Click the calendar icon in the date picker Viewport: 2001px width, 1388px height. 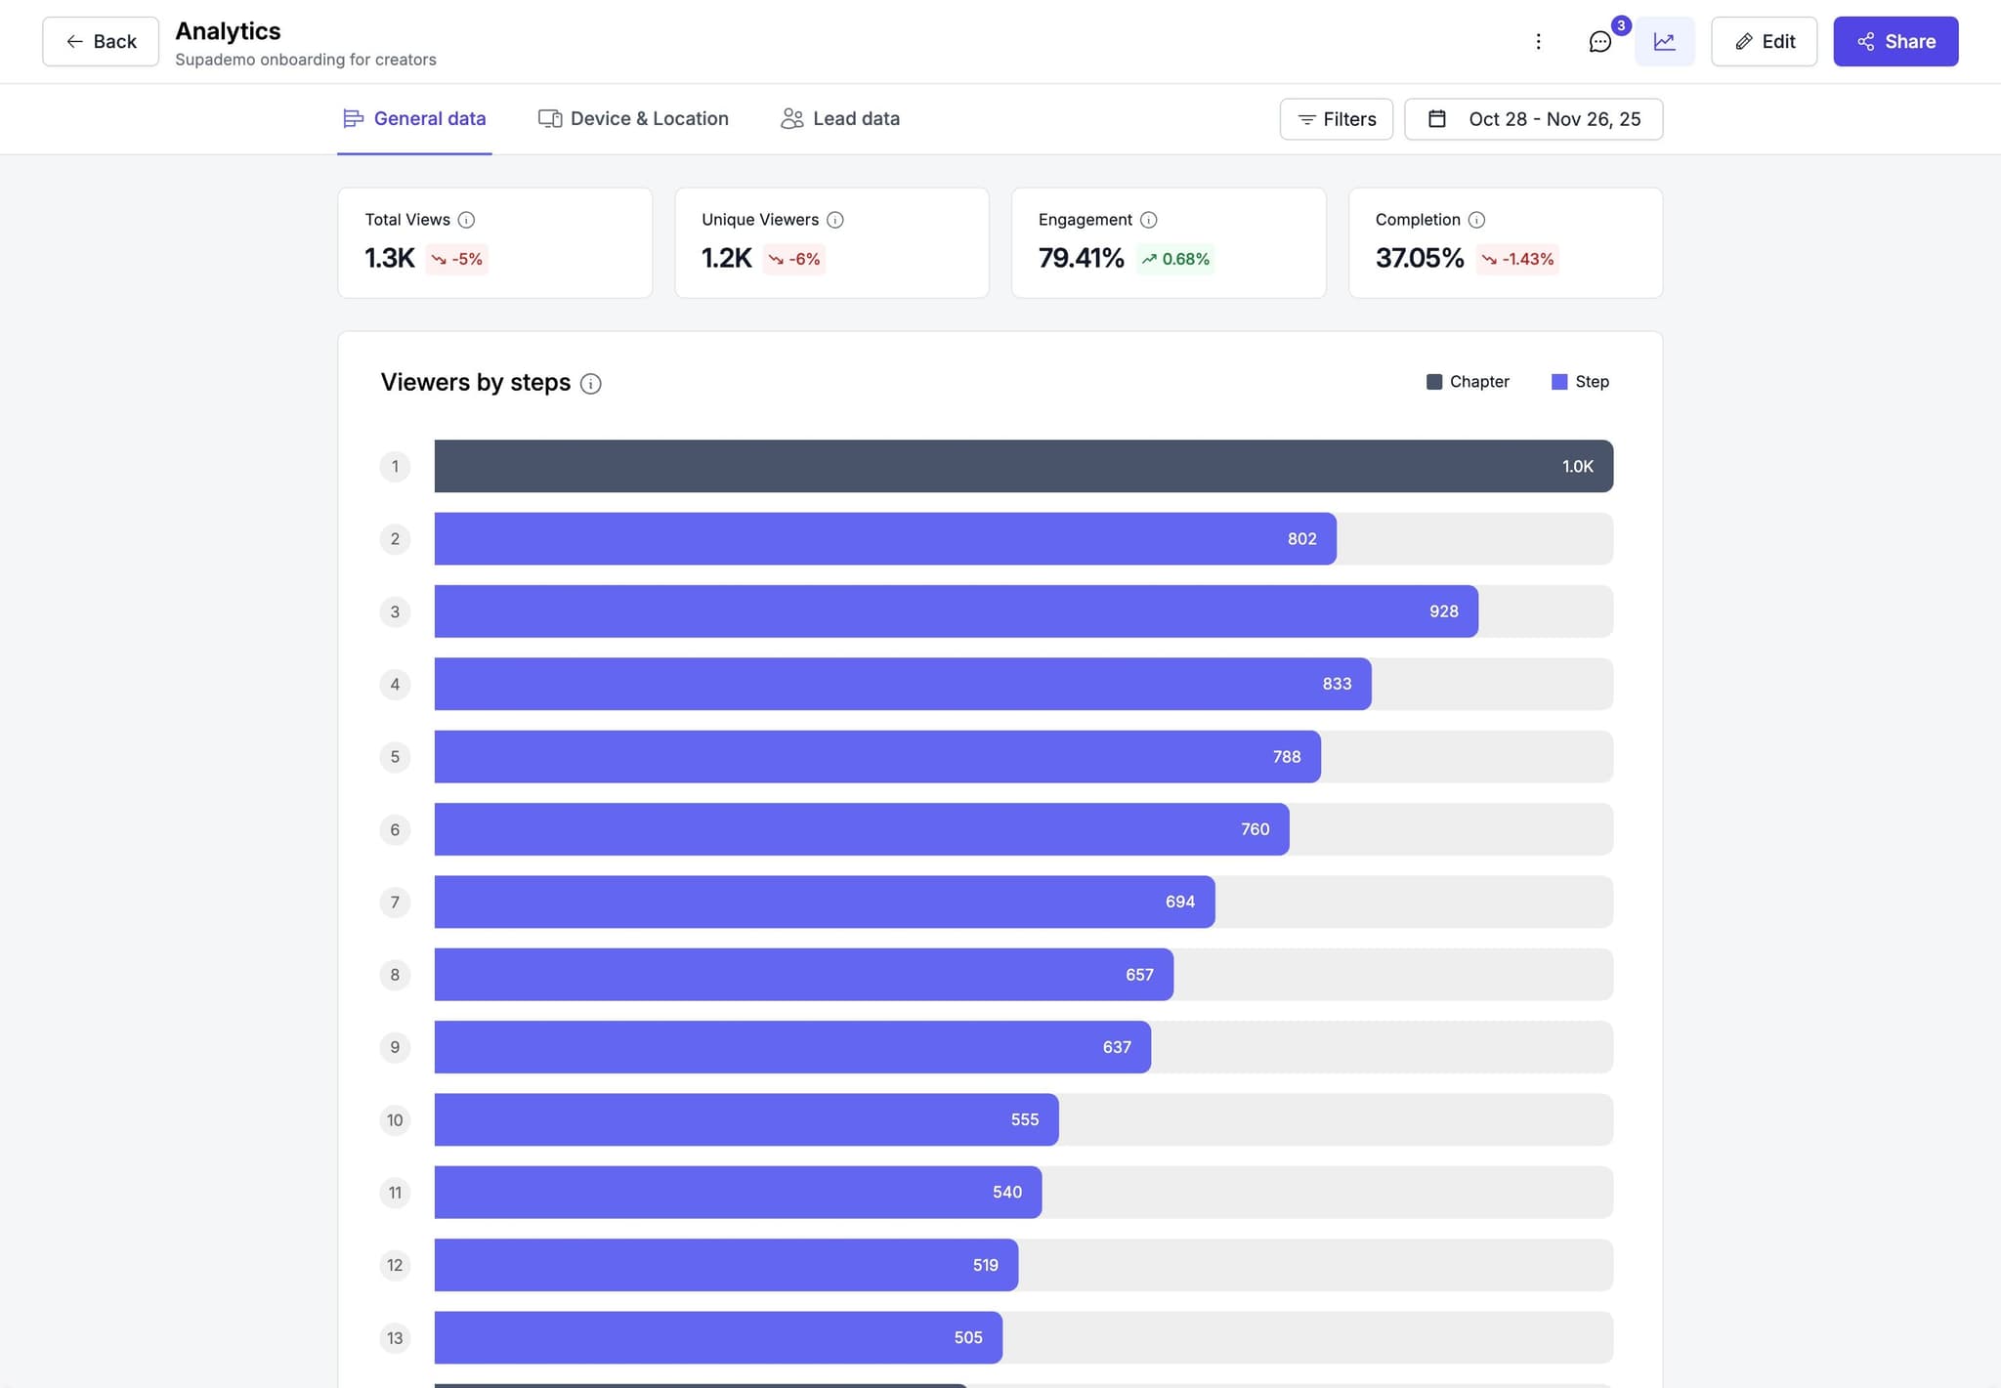[x=1437, y=118]
